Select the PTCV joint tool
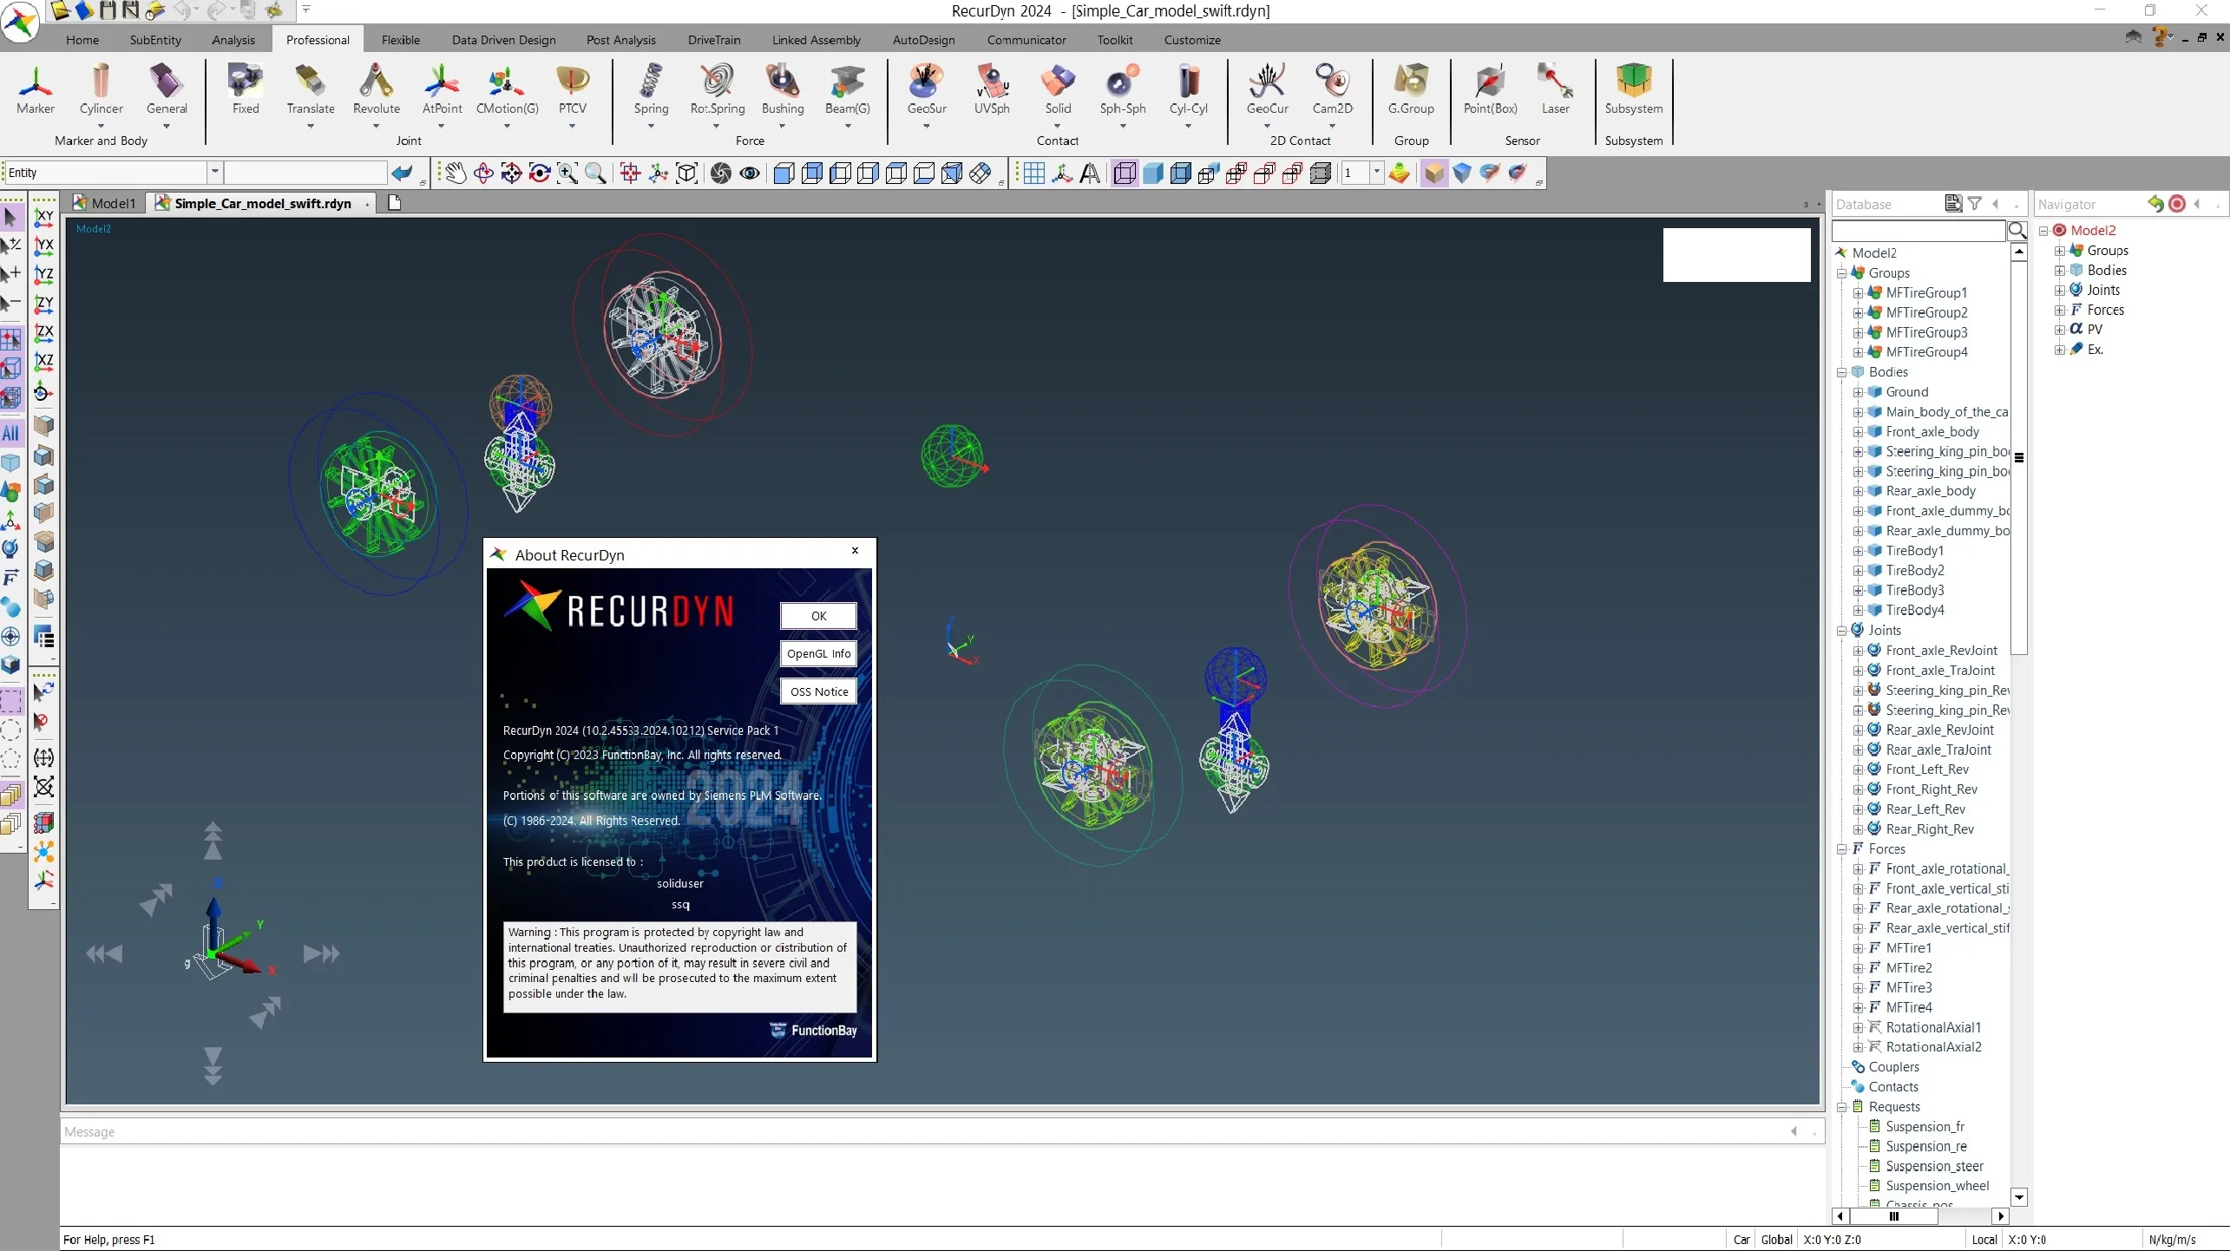Viewport: 2230px width, 1251px height. [x=573, y=89]
